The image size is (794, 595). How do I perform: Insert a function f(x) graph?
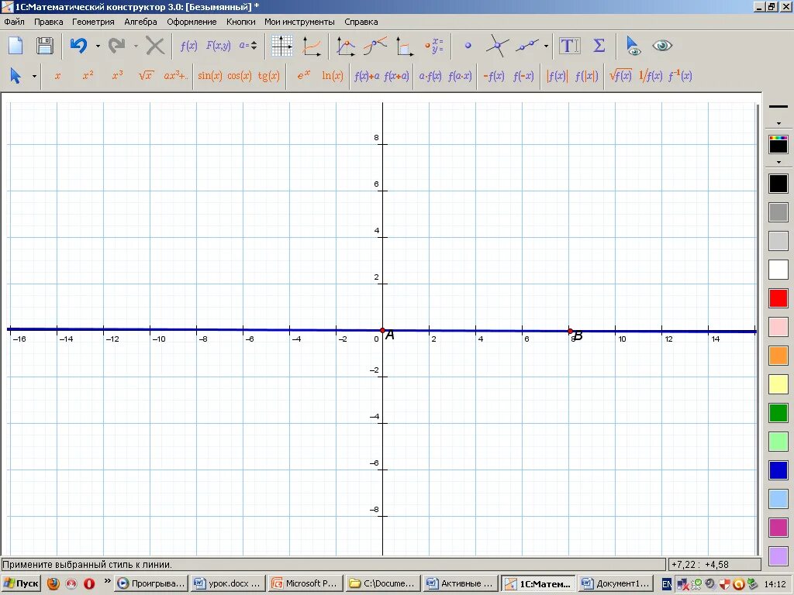[x=189, y=46]
